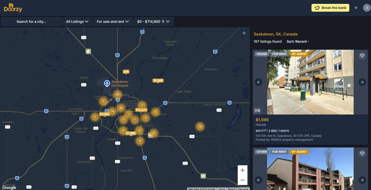The height and width of the screenshot is (190, 371).
Task: Favorite the second listing with heart icon
Action: (x=362, y=153)
